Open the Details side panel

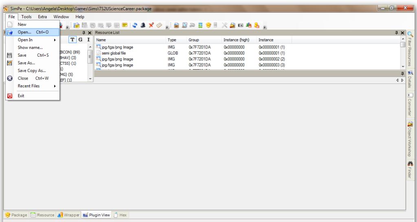tap(410, 79)
